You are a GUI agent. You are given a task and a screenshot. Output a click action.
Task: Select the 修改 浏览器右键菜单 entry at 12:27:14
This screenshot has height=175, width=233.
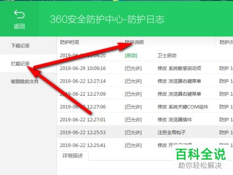click(x=179, y=81)
